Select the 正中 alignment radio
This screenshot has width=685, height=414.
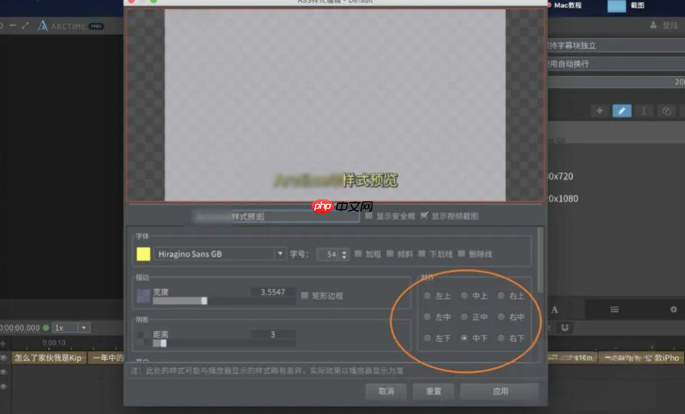point(464,317)
